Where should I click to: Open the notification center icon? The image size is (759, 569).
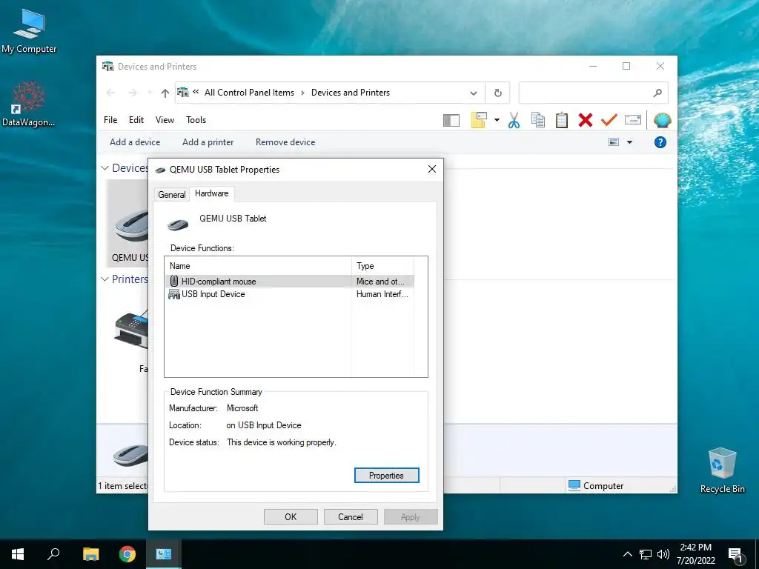point(736,556)
